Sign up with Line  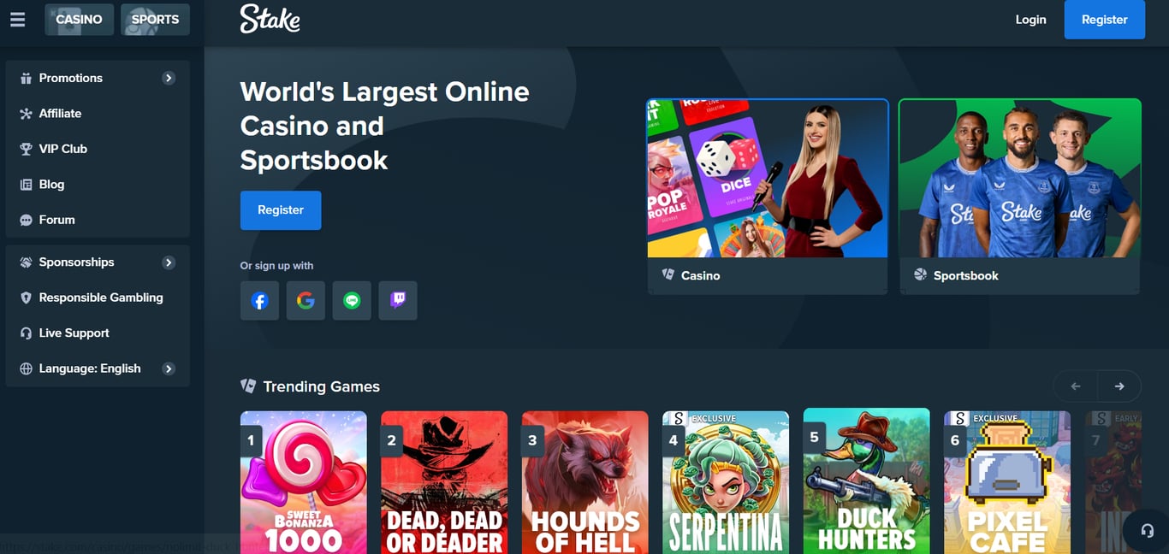352,300
